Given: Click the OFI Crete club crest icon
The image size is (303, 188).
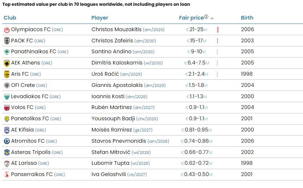Looking at the screenshot, I should [x=7, y=85].
